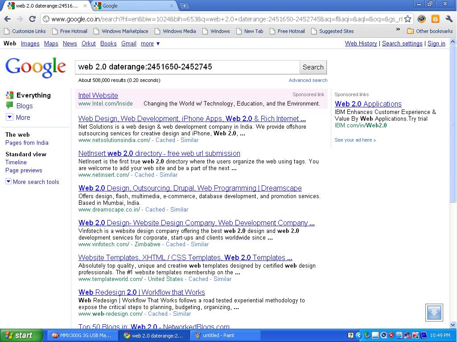Viewport: 457px width, 342px height.
Task: Close the Google tab
Action: click(172, 5)
